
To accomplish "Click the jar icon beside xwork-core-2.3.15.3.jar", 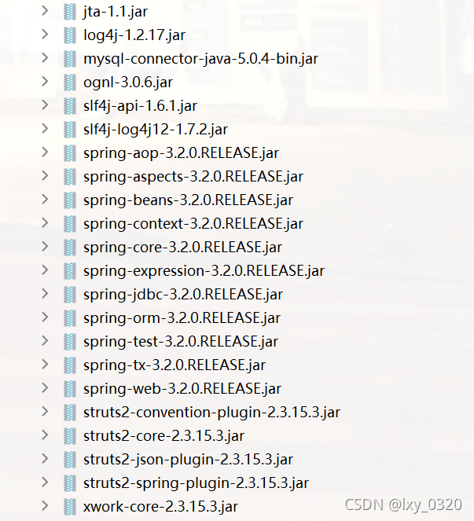I will click(70, 507).
